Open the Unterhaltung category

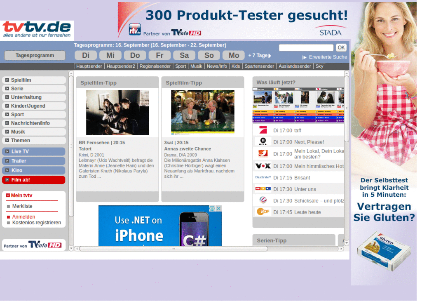(34, 97)
